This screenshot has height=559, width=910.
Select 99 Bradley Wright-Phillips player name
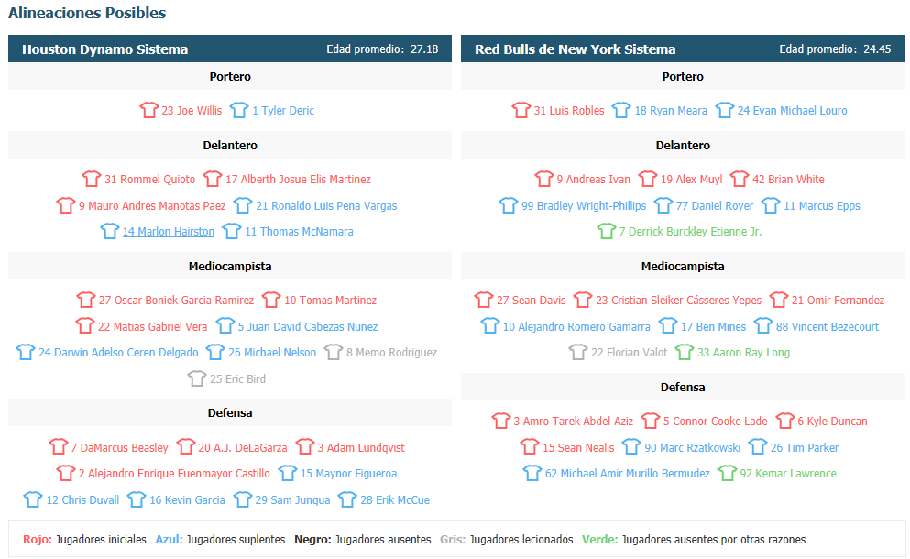(583, 206)
